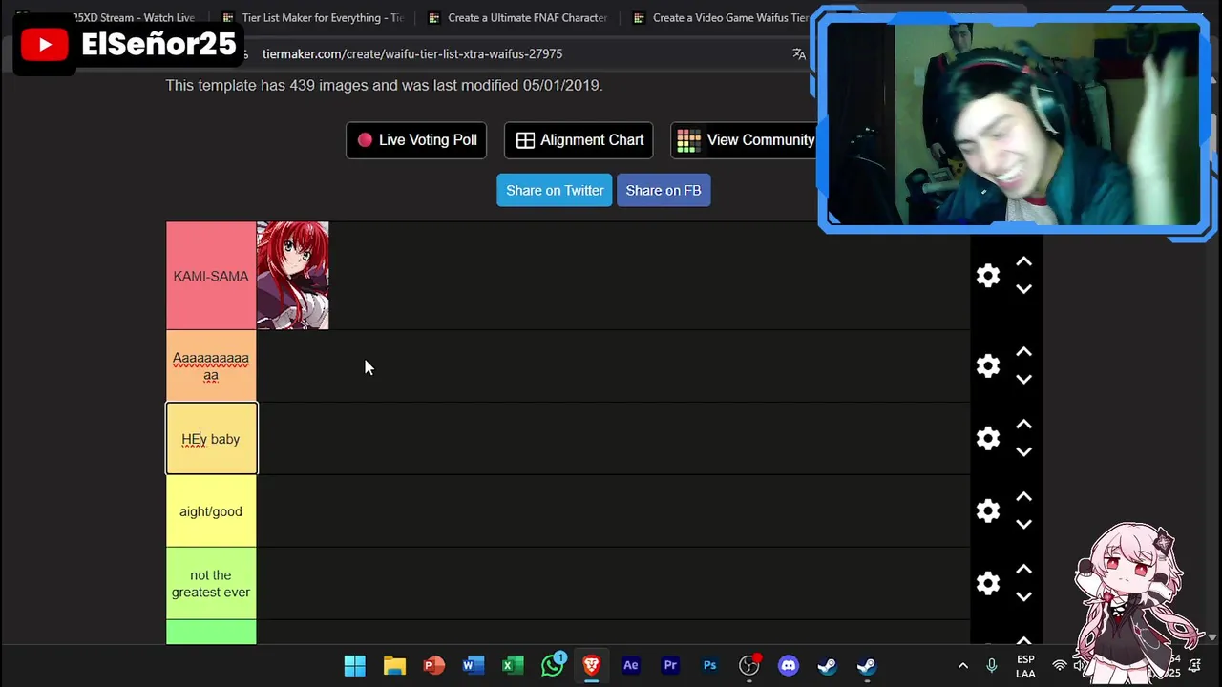Click the tiermaker.com URL in address bar
Viewport: 1222px width, 687px height.
(x=412, y=54)
